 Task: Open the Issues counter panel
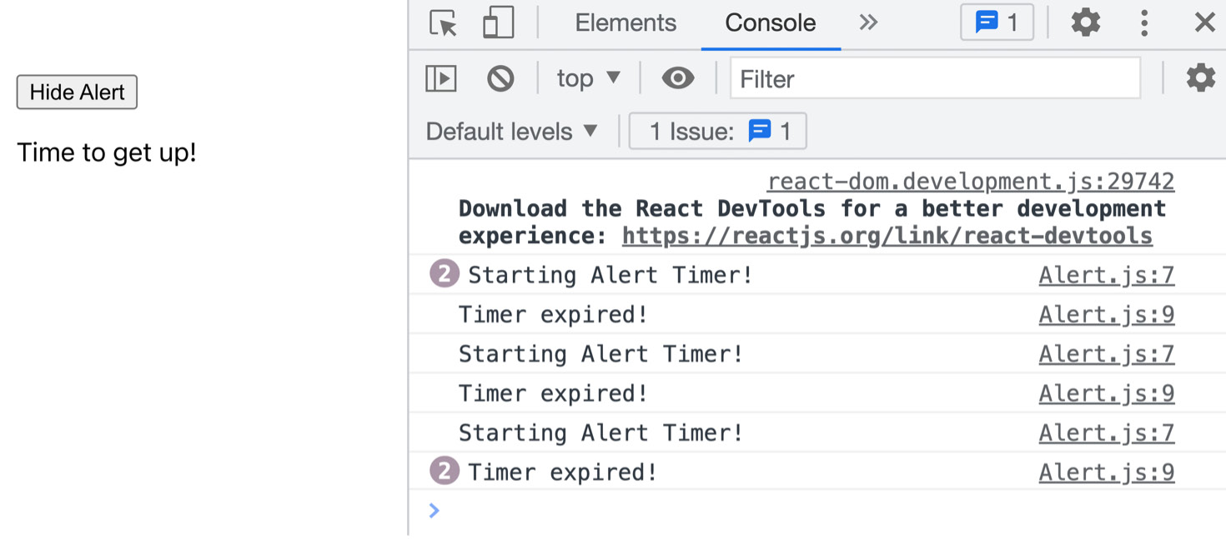997,22
